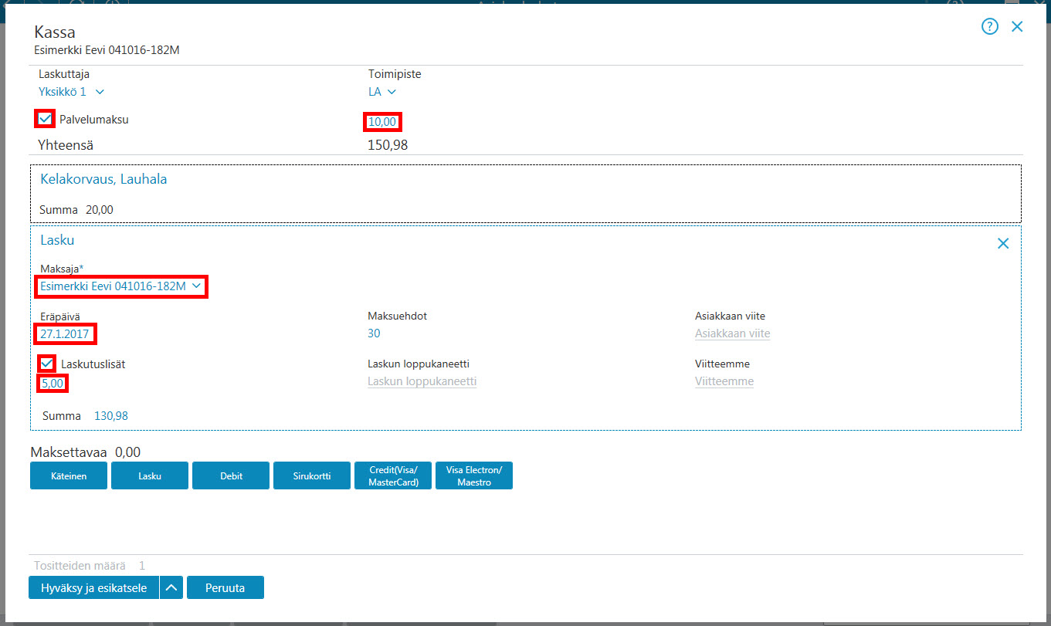Remove the Lasku section with its X
The height and width of the screenshot is (626, 1051).
point(1003,244)
